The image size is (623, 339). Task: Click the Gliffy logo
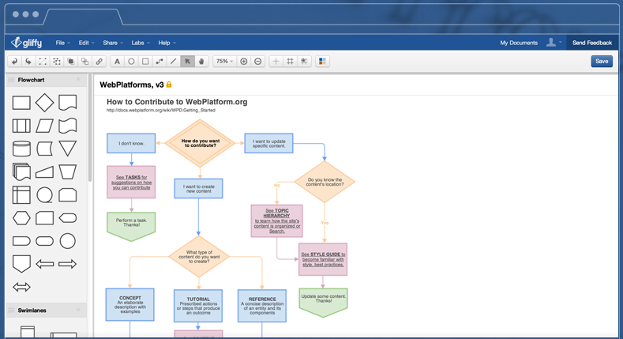26,42
